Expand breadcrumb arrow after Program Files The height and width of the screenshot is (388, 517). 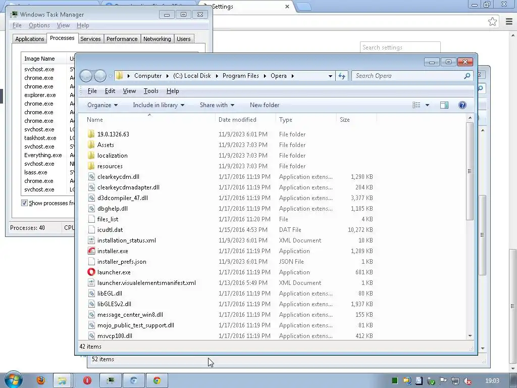[x=265, y=76]
